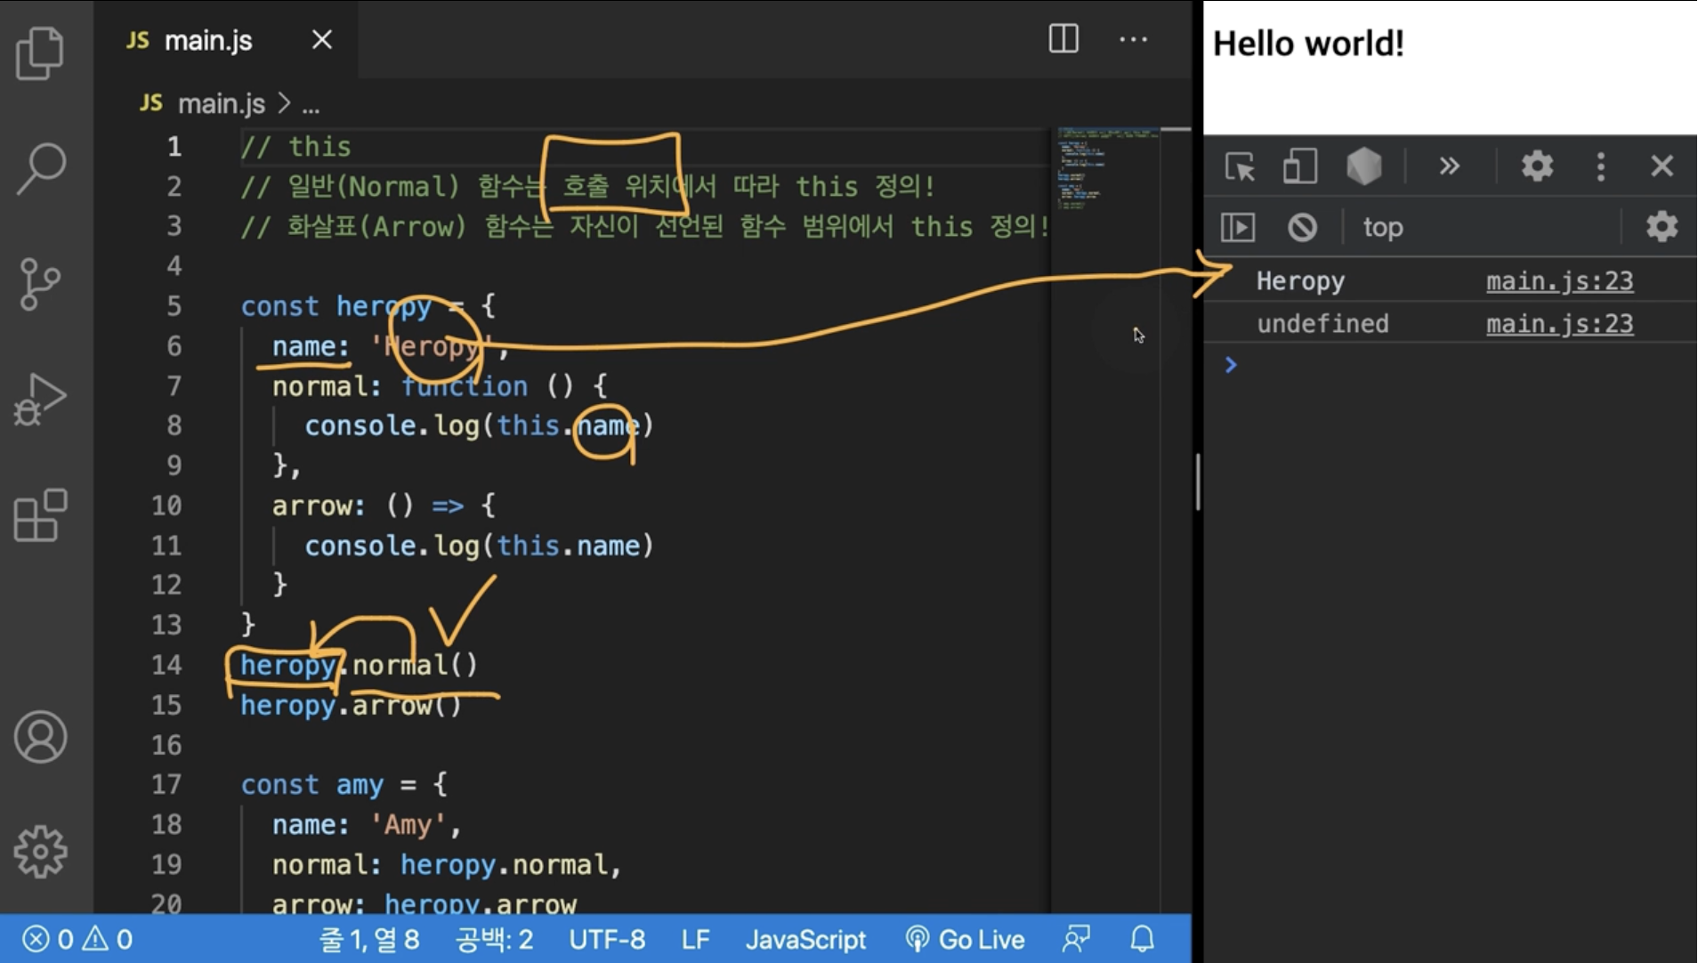The image size is (1698, 963).
Task: Toggle the console sidebar
Action: [x=1238, y=228]
